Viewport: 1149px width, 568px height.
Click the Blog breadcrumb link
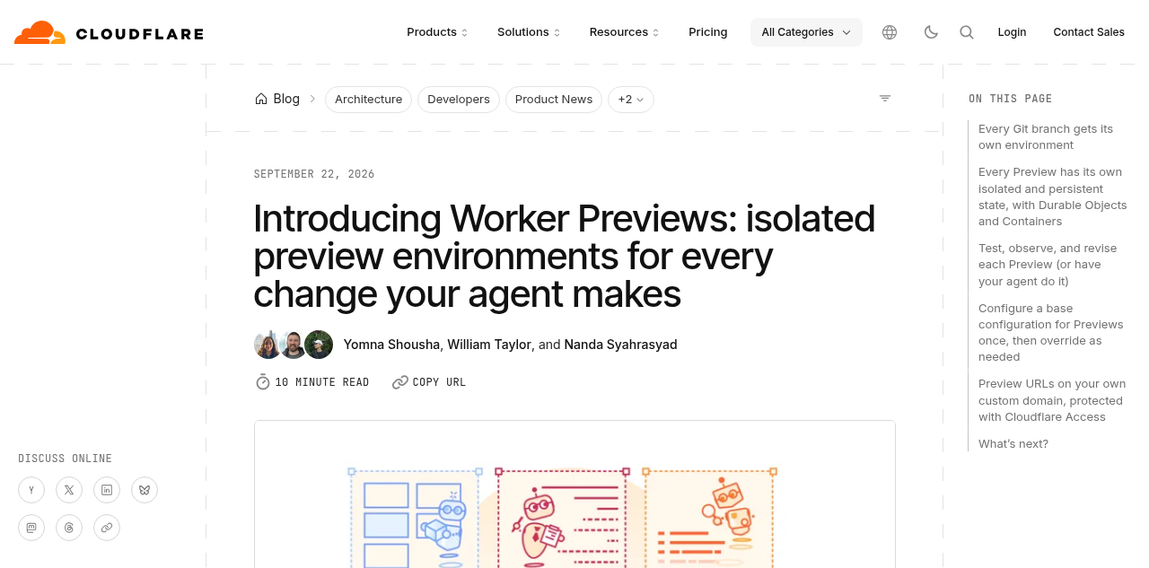coord(286,99)
